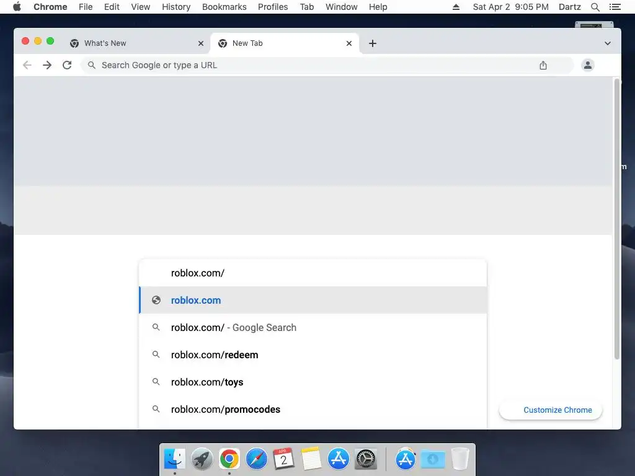The width and height of the screenshot is (635, 476).
Task: Click the share icon in the address bar
Action: click(x=543, y=65)
